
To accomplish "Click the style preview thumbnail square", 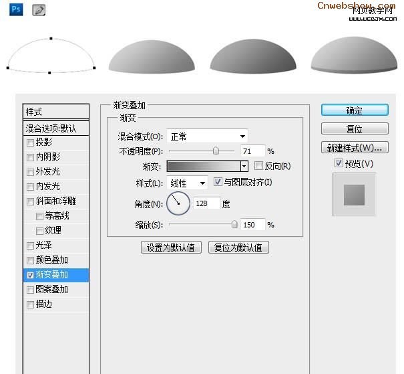I will [354, 195].
